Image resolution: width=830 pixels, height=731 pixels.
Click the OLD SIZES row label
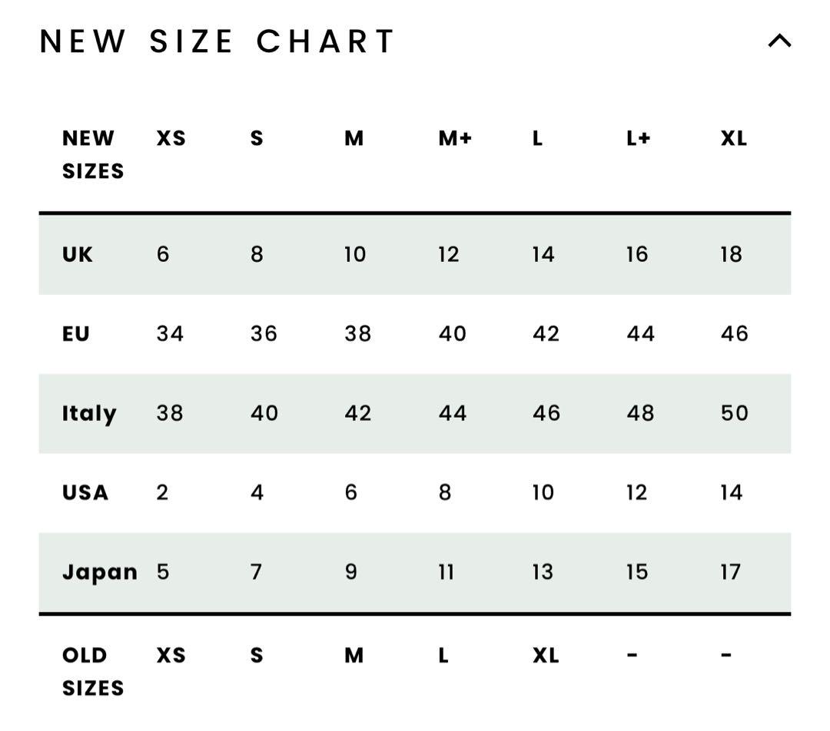point(93,672)
